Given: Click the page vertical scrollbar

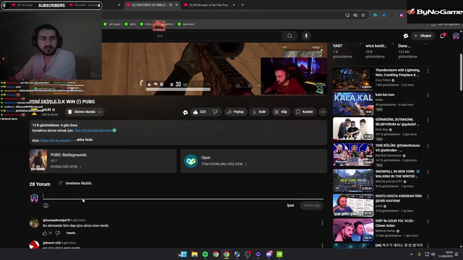Looking at the screenshot, I should pos(461,72).
